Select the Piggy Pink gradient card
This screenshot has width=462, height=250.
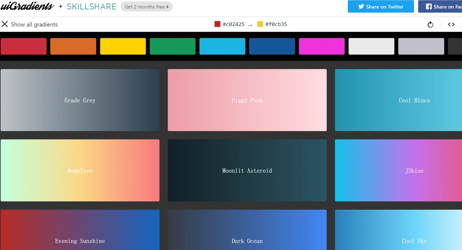coord(247,100)
